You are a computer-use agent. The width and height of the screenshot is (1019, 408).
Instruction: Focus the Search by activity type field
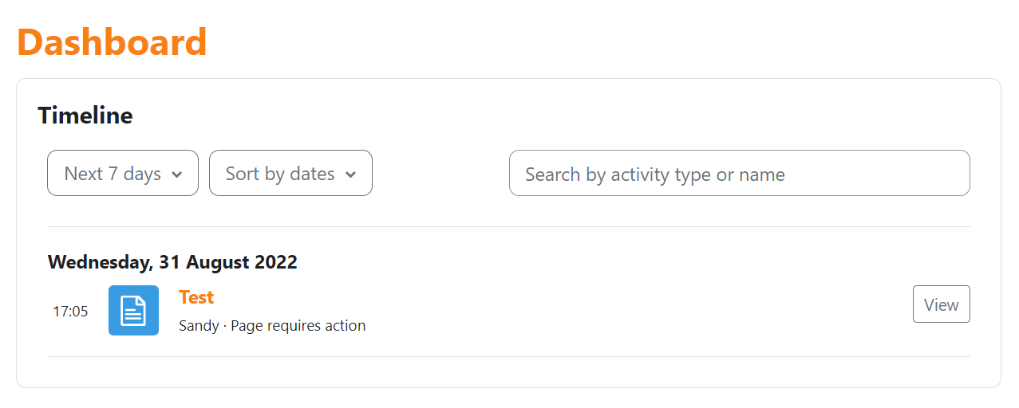tap(740, 173)
